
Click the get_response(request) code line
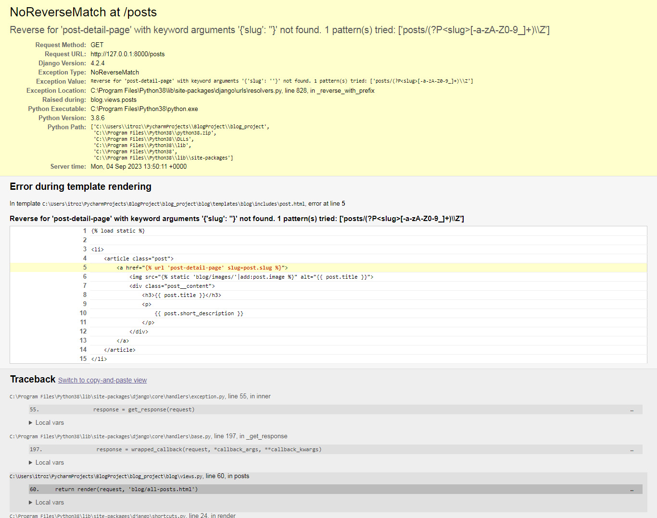pyautogui.click(x=144, y=410)
